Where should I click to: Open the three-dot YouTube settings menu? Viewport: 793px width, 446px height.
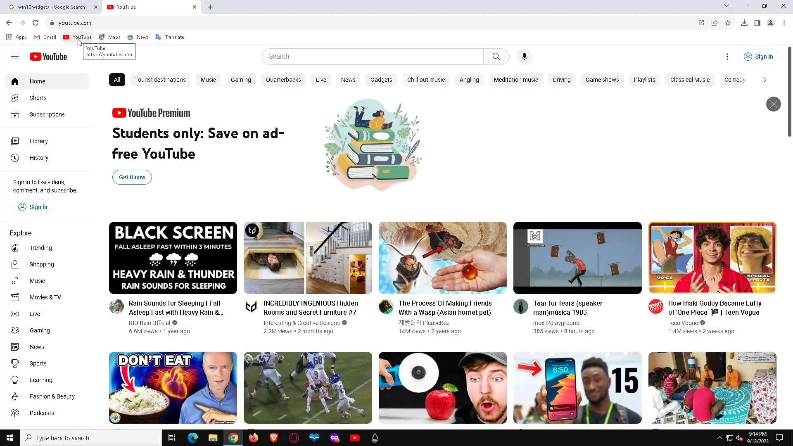coord(727,57)
